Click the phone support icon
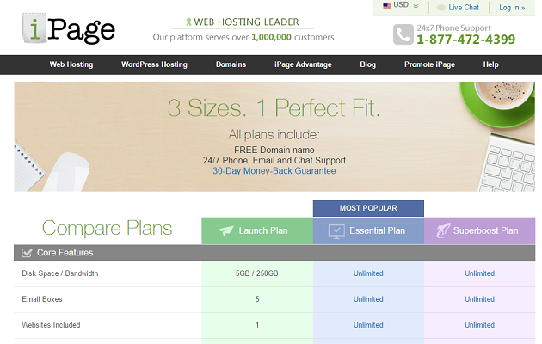Viewport: 542px width, 344px height. coord(403,34)
